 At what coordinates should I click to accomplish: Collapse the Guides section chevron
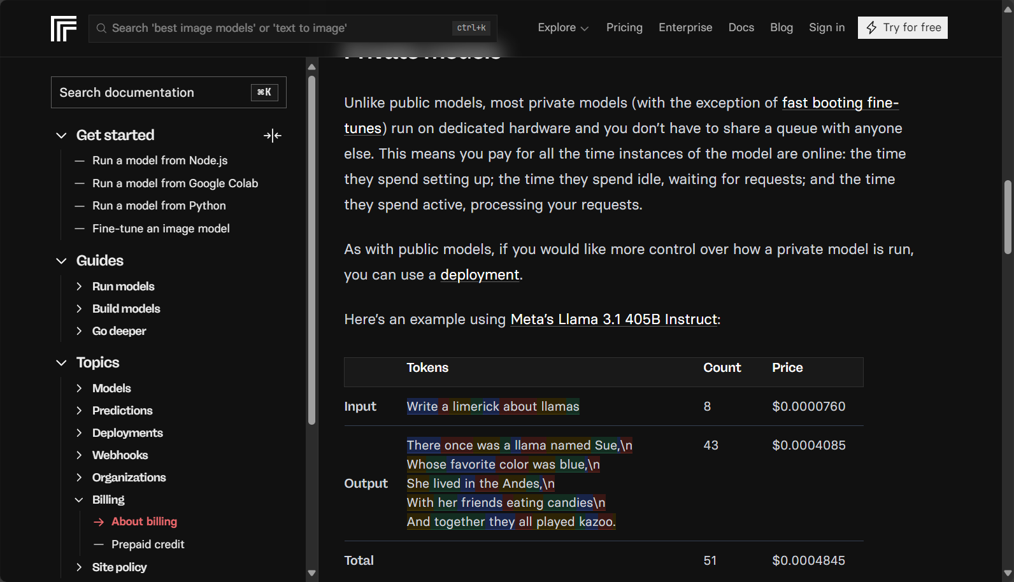click(61, 261)
